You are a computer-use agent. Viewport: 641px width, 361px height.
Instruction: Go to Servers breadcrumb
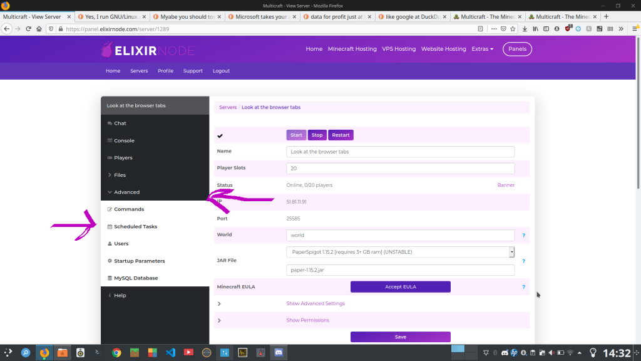point(228,107)
